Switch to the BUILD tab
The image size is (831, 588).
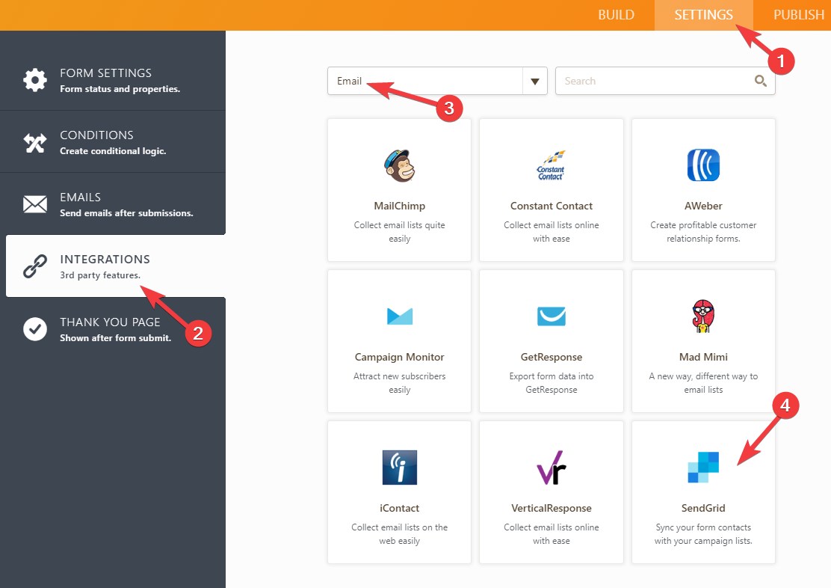tap(616, 15)
